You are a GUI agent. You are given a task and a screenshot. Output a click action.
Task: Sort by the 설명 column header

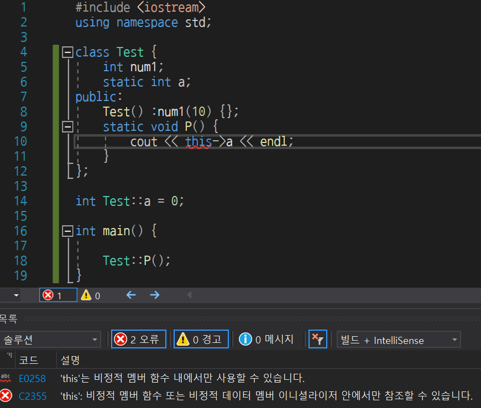70,360
